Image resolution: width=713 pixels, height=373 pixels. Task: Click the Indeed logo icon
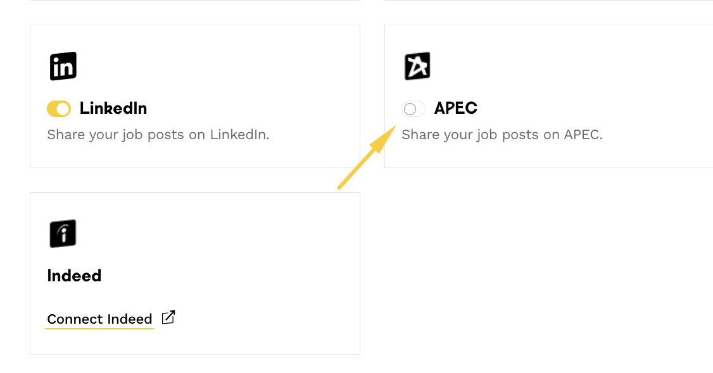click(x=63, y=234)
